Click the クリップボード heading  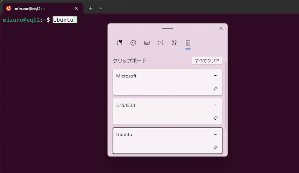click(129, 60)
